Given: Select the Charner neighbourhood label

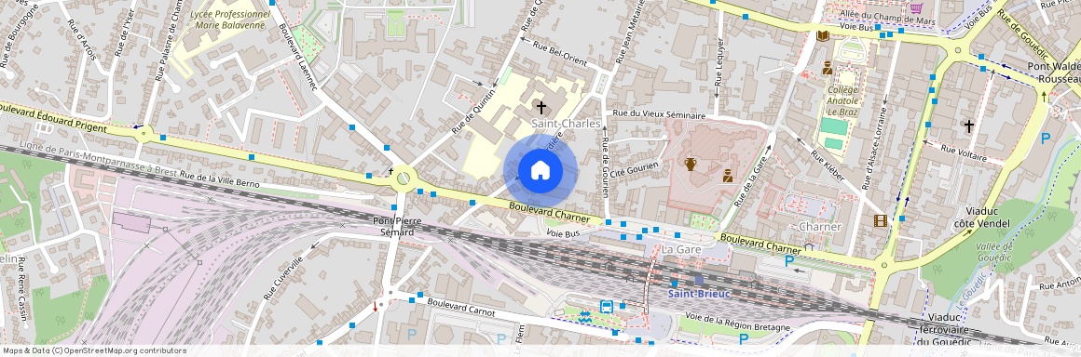Looking at the screenshot, I should click(x=820, y=227).
